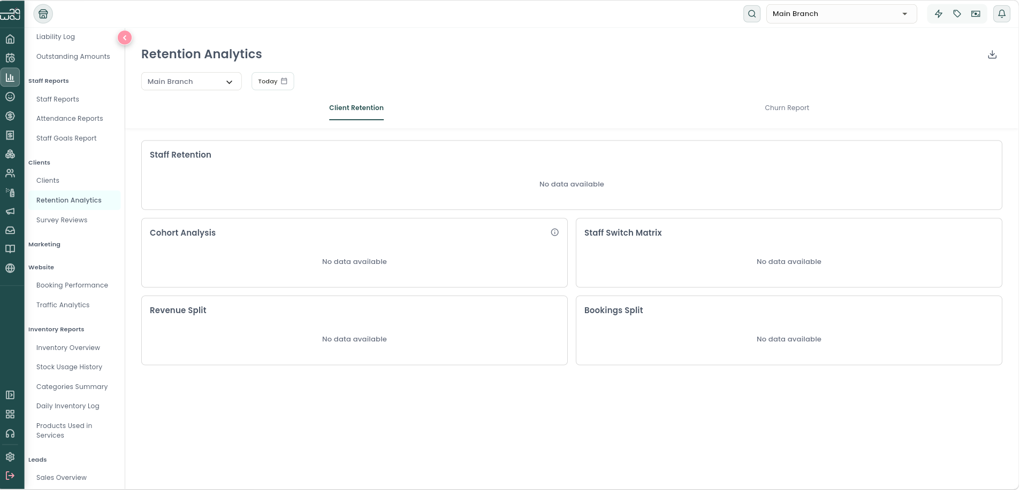Screen dimensions: 1020x490
Task: Open the smiley face icon in the sidebar
Action: click(x=10, y=97)
